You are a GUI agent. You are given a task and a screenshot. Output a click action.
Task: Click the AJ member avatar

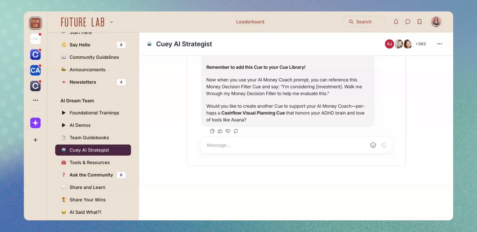pos(389,44)
